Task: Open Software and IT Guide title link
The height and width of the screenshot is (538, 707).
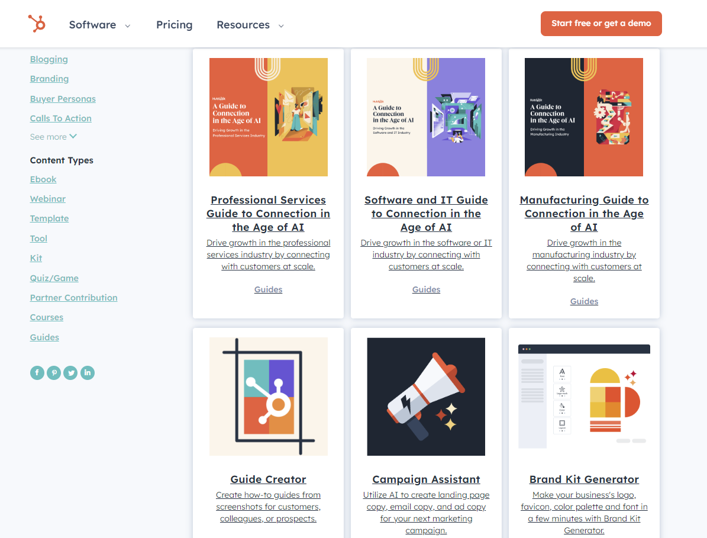Action: (x=426, y=213)
